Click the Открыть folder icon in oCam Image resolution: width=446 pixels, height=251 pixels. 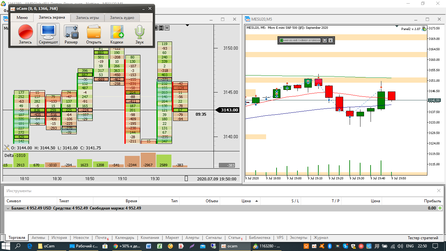click(94, 34)
